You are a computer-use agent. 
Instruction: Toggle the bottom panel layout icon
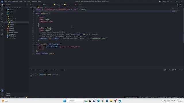(163, 1)
